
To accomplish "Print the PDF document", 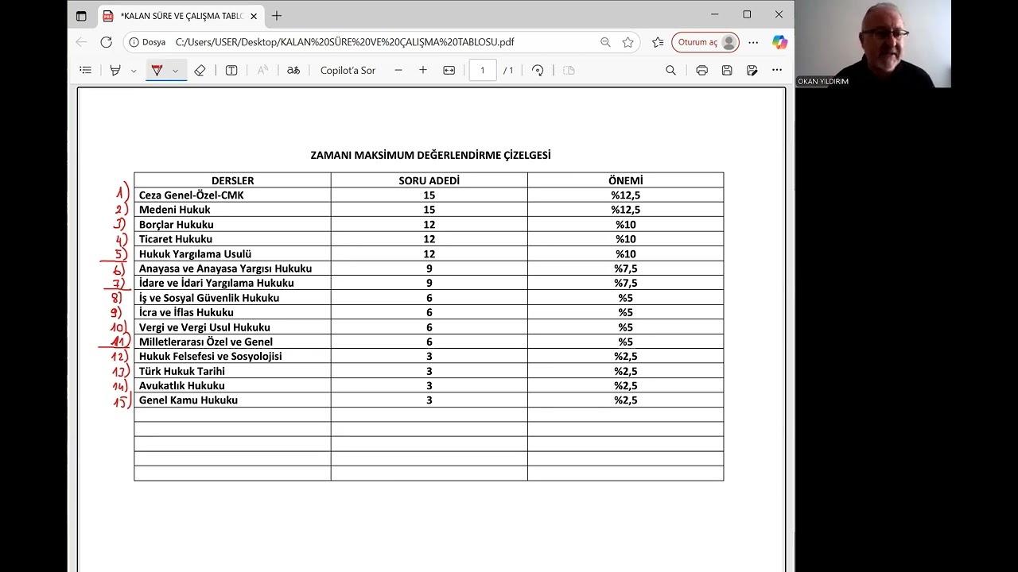I will (701, 71).
